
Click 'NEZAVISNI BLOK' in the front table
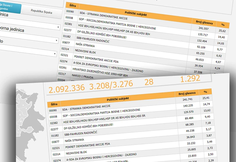tap(76, 153)
